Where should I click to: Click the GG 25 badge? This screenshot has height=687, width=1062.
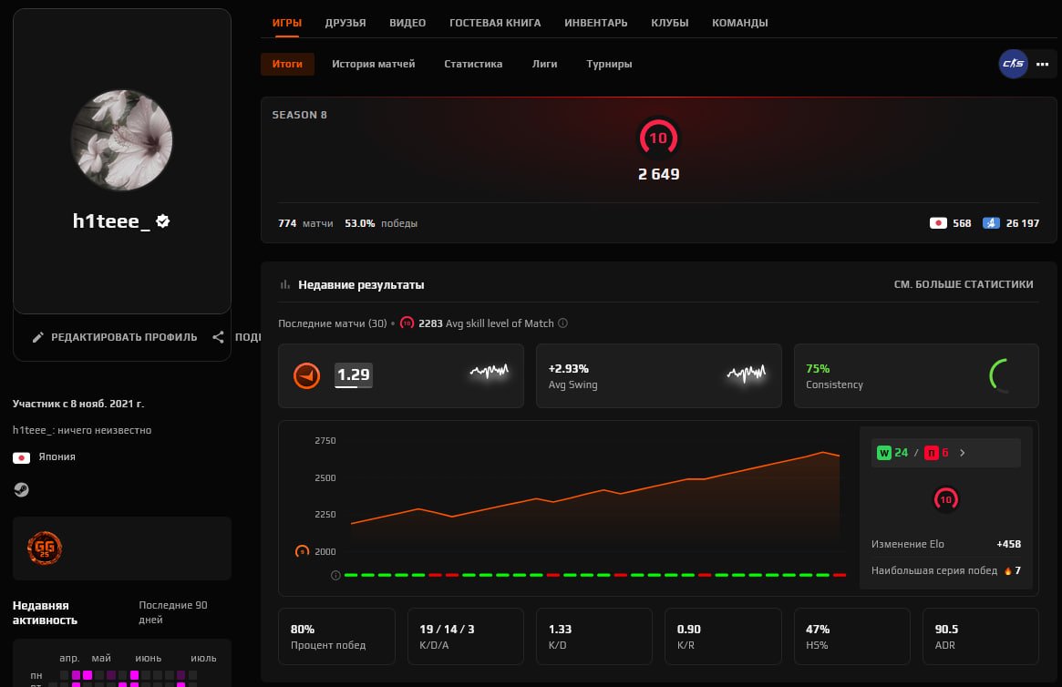(x=45, y=548)
